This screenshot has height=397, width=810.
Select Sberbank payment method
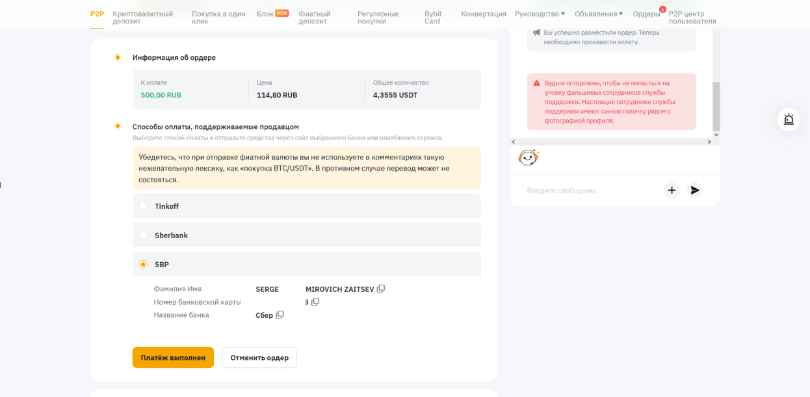143,235
